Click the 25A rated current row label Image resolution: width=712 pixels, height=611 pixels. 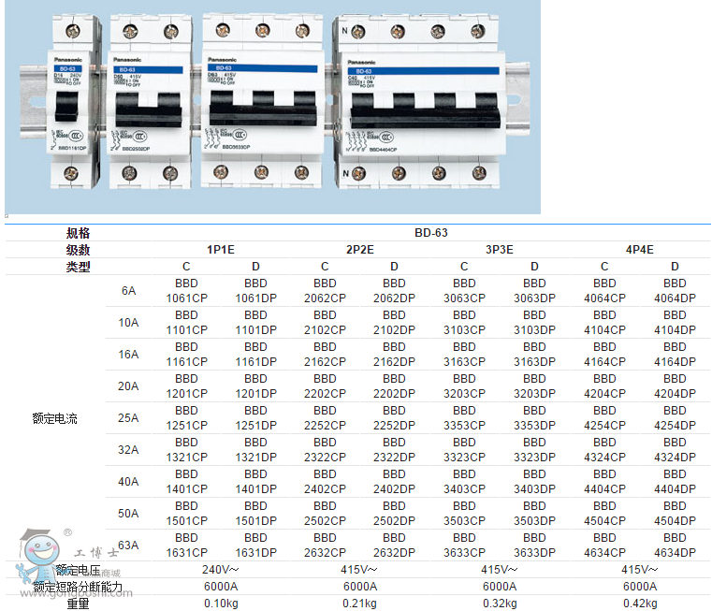click(128, 418)
